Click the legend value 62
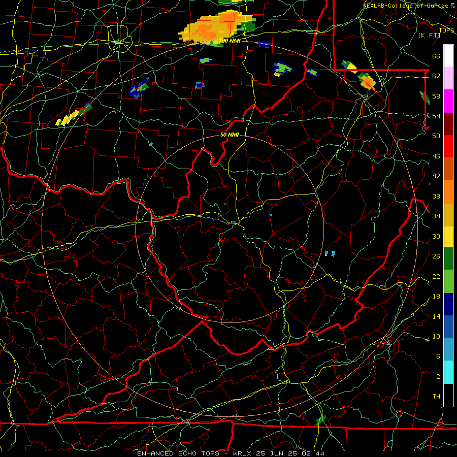Image resolution: width=457 pixels, height=457 pixels. coord(436,76)
